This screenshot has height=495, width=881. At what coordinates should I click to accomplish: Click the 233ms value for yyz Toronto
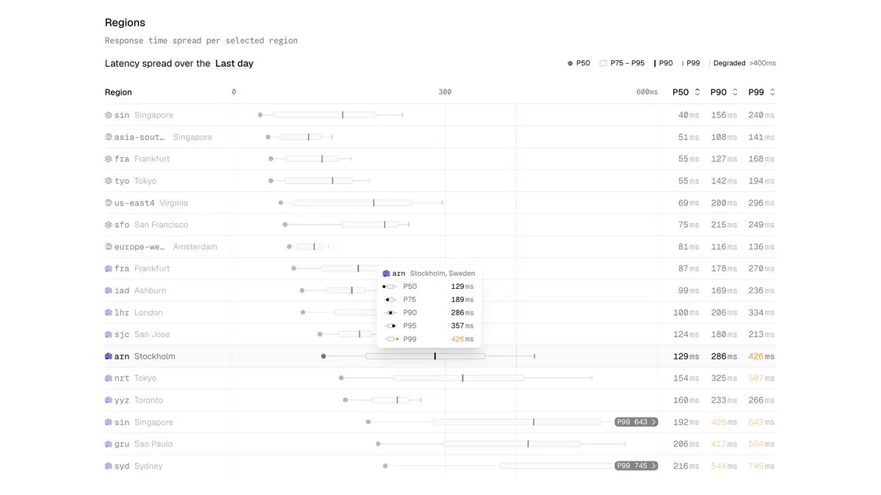724,400
